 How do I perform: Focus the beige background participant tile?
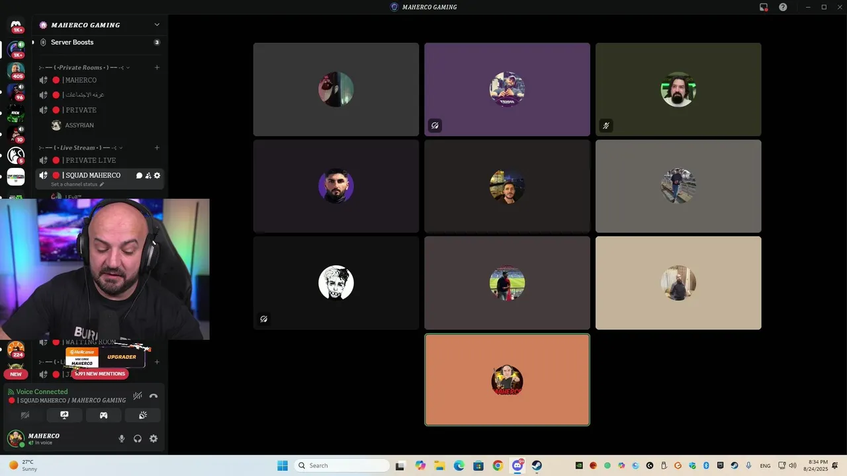point(678,283)
